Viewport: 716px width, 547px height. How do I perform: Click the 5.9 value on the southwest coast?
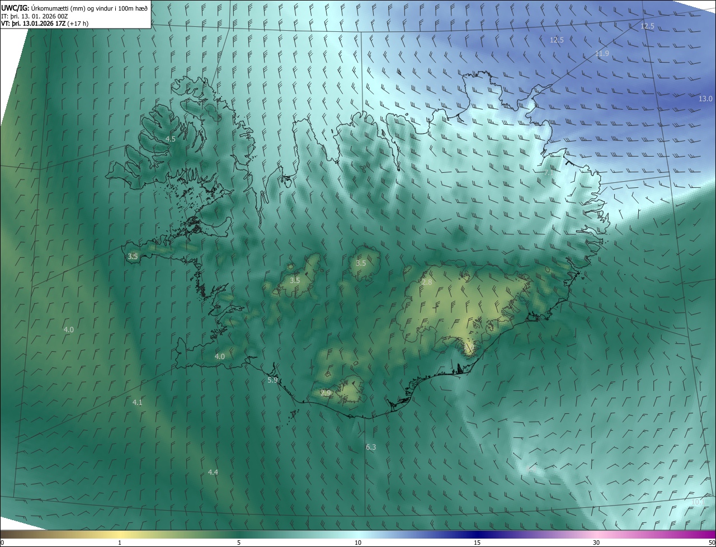(272, 380)
